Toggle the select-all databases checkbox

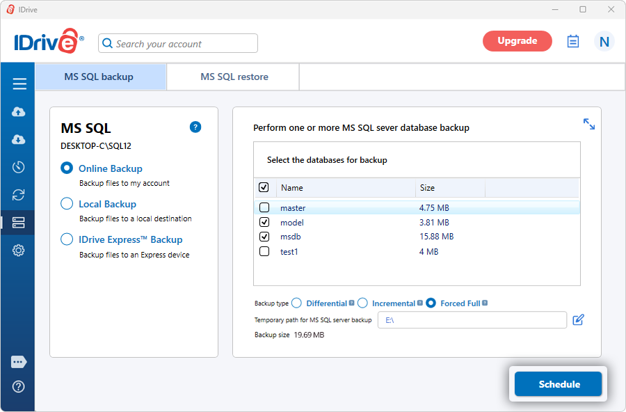264,187
